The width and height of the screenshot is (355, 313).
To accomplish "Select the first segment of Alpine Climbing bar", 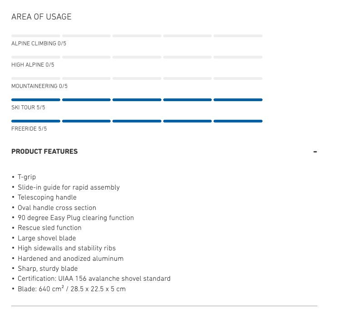I will click(36, 36).
